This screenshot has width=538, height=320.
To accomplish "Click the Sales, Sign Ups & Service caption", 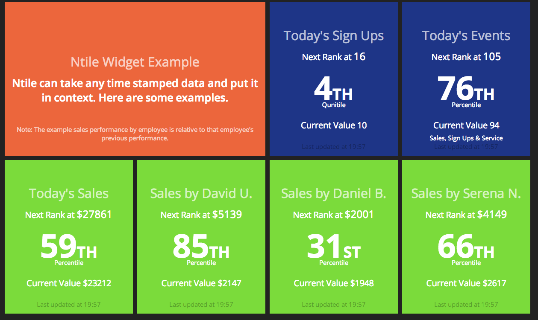I will 466,138.
